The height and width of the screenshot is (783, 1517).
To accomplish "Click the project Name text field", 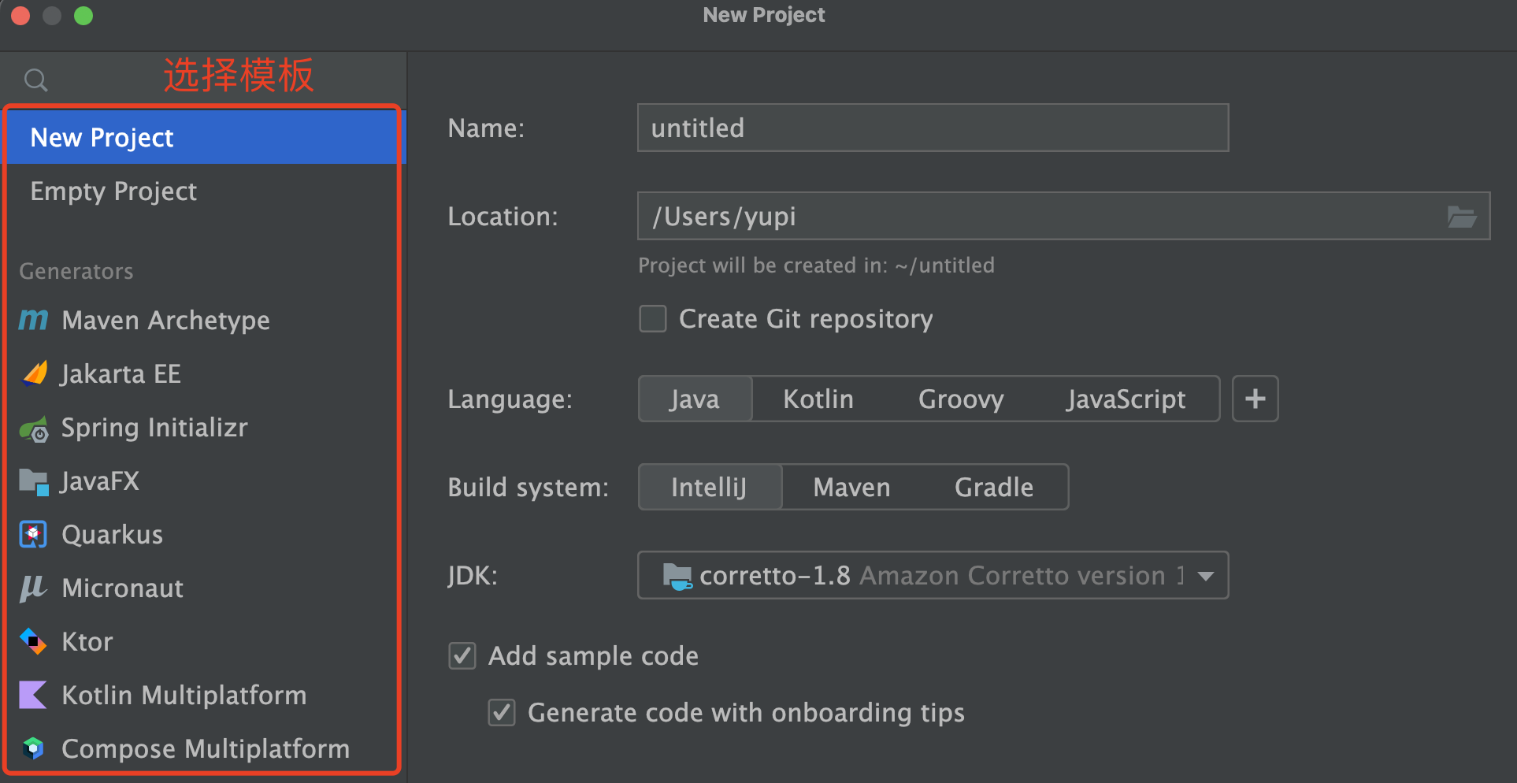I will (932, 128).
